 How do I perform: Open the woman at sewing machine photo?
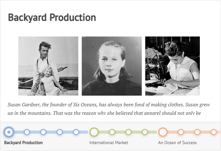tap(172, 66)
